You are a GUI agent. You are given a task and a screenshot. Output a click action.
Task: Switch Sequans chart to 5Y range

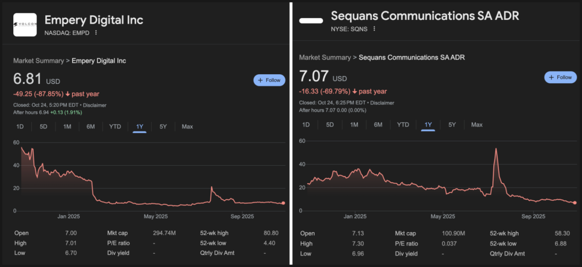pos(452,125)
